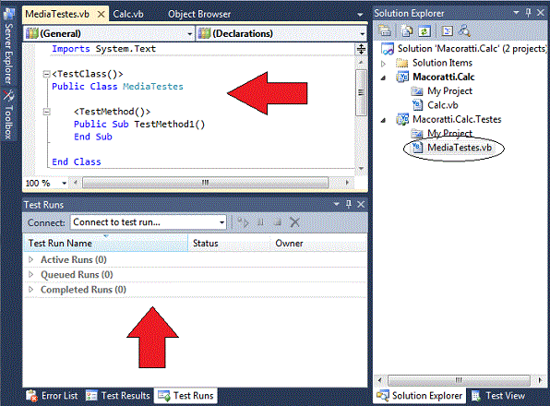Select the Solution Explorer bottom tab
Viewport: 550px width, 406px height.
pos(420,396)
